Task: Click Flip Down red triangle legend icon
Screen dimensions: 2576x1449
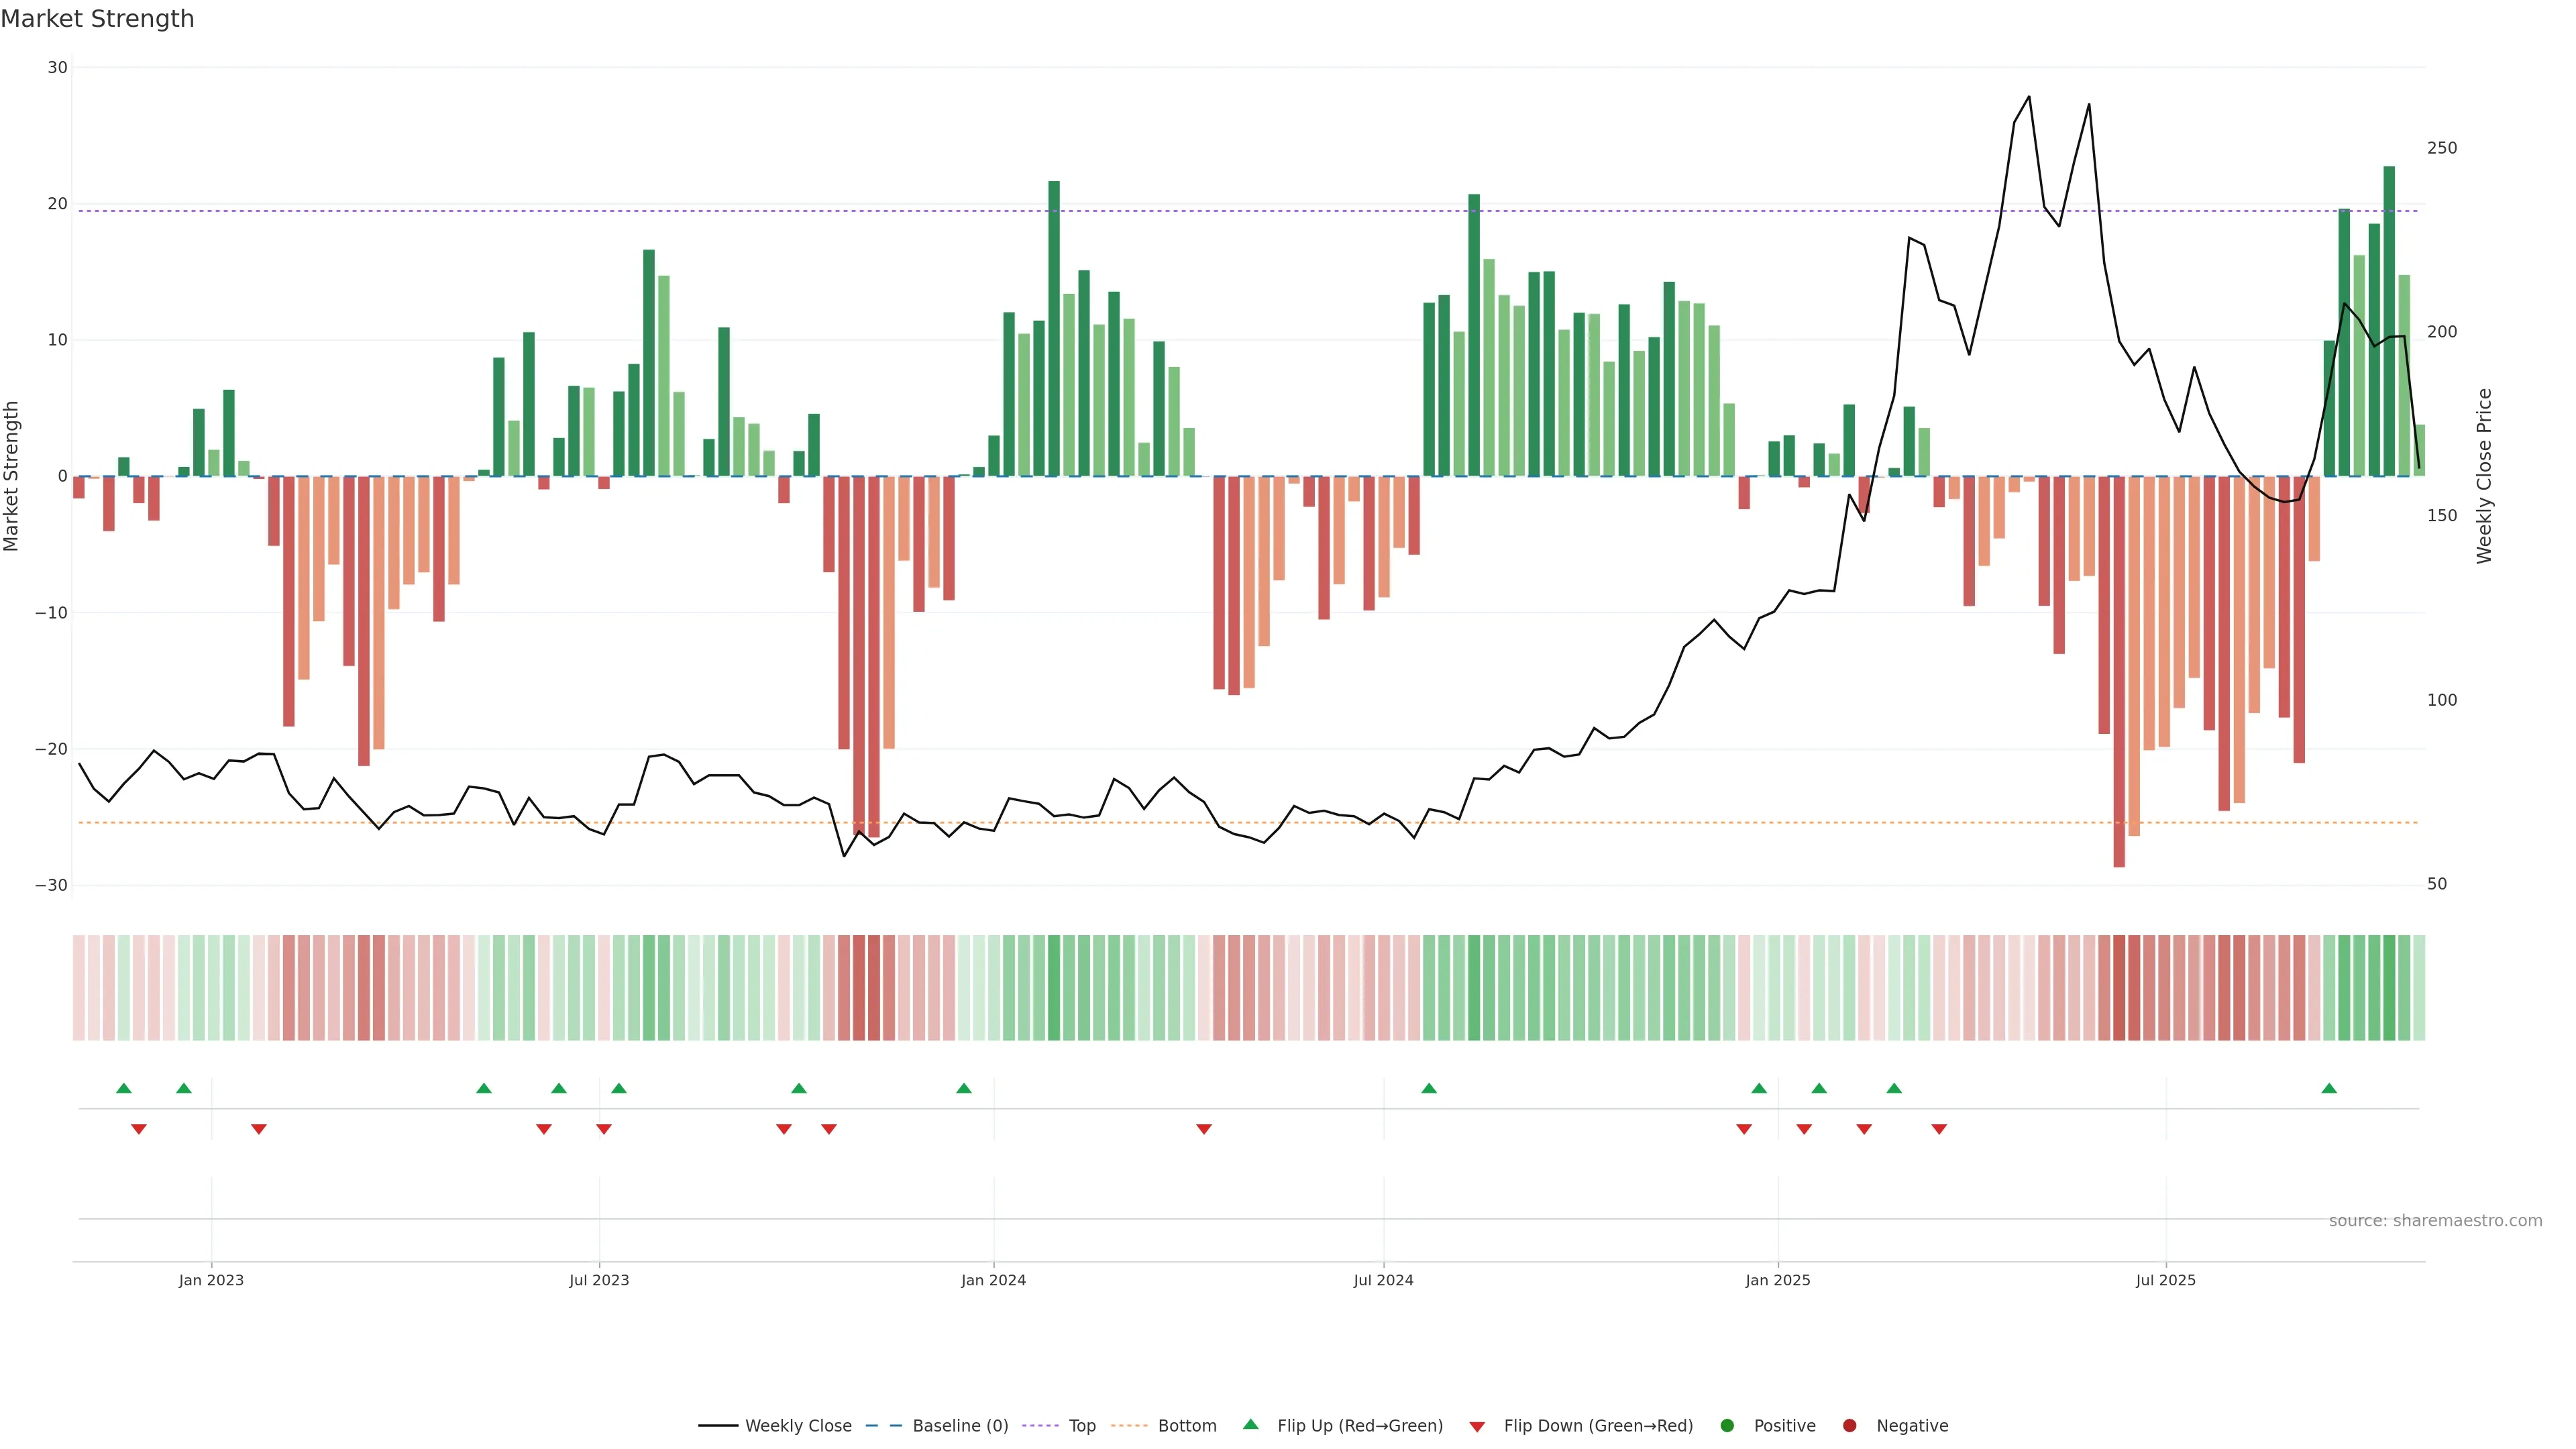Action: pyautogui.click(x=1477, y=1427)
